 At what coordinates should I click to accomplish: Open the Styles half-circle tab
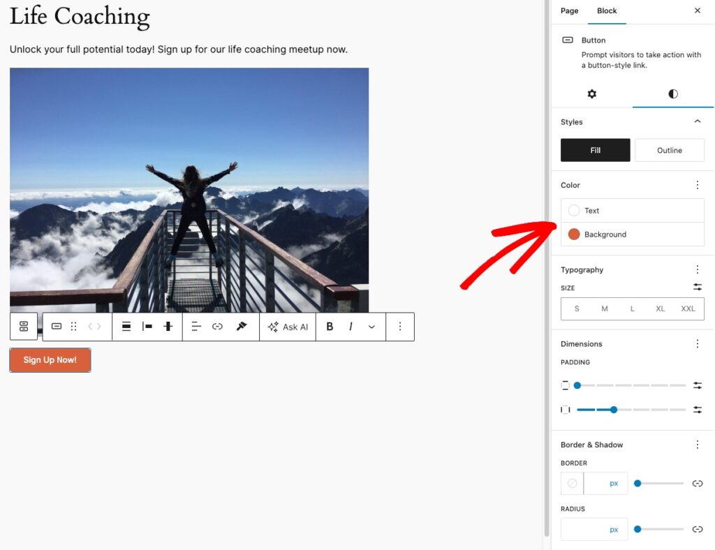point(673,94)
